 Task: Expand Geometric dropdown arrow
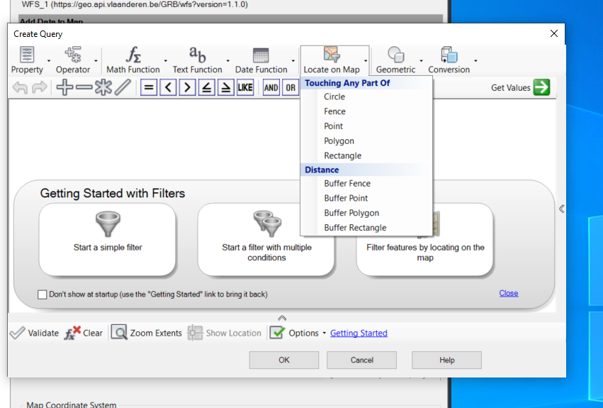[421, 61]
